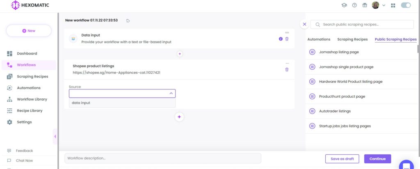Viewport: 420px width, 169px height.
Task: Collapse the left sidebar with arrow handle
Action: tap(55, 136)
